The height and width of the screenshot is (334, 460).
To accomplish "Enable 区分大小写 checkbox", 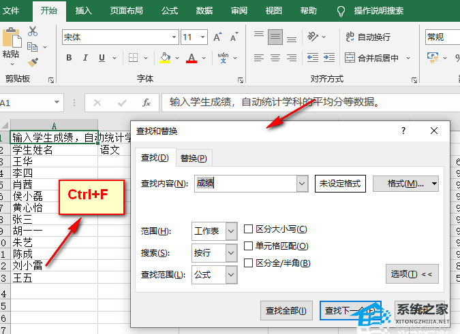I will pos(248,229).
